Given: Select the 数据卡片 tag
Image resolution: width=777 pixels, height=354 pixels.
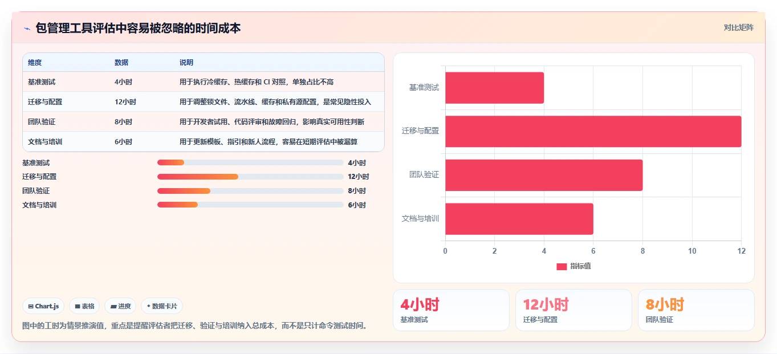Looking at the screenshot, I should coord(162,306).
